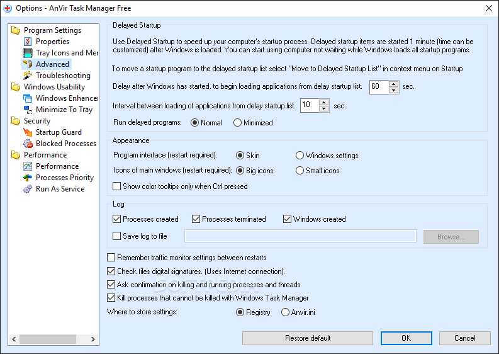The width and height of the screenshot is (499, 354).
Task: Click the Troubleshooting wand icon
Action: click(x=28, y=76)
